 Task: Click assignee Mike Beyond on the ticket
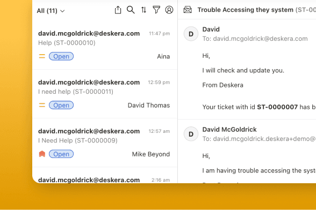150,154
